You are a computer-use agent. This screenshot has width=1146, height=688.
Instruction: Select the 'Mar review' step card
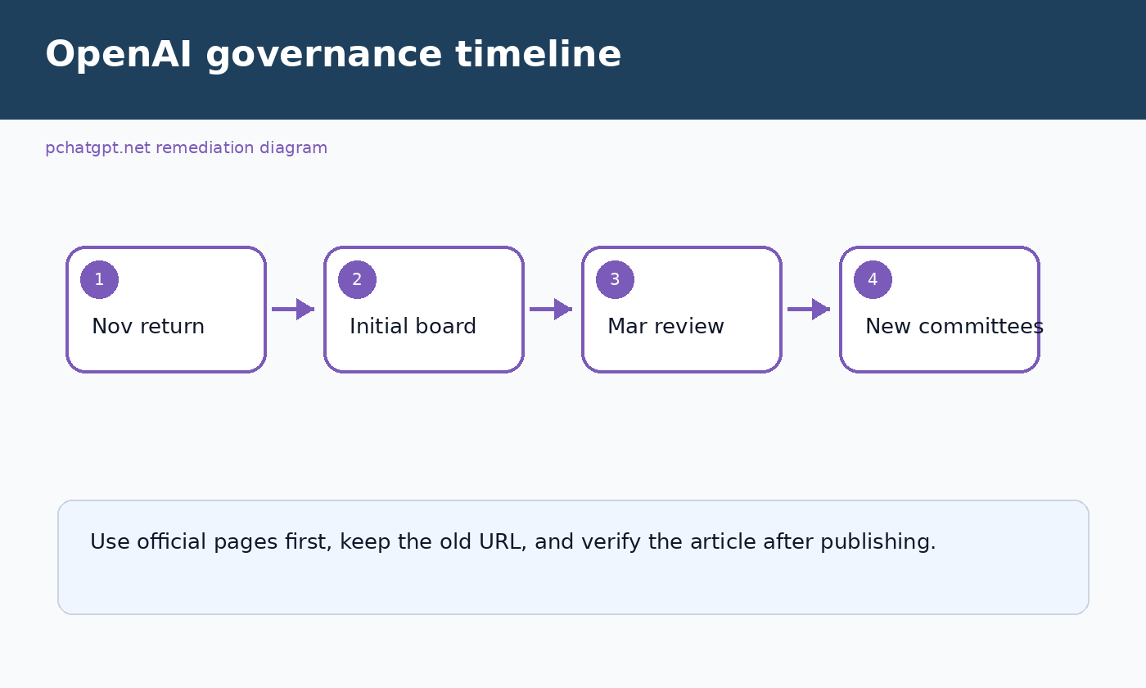pos(682,310)
